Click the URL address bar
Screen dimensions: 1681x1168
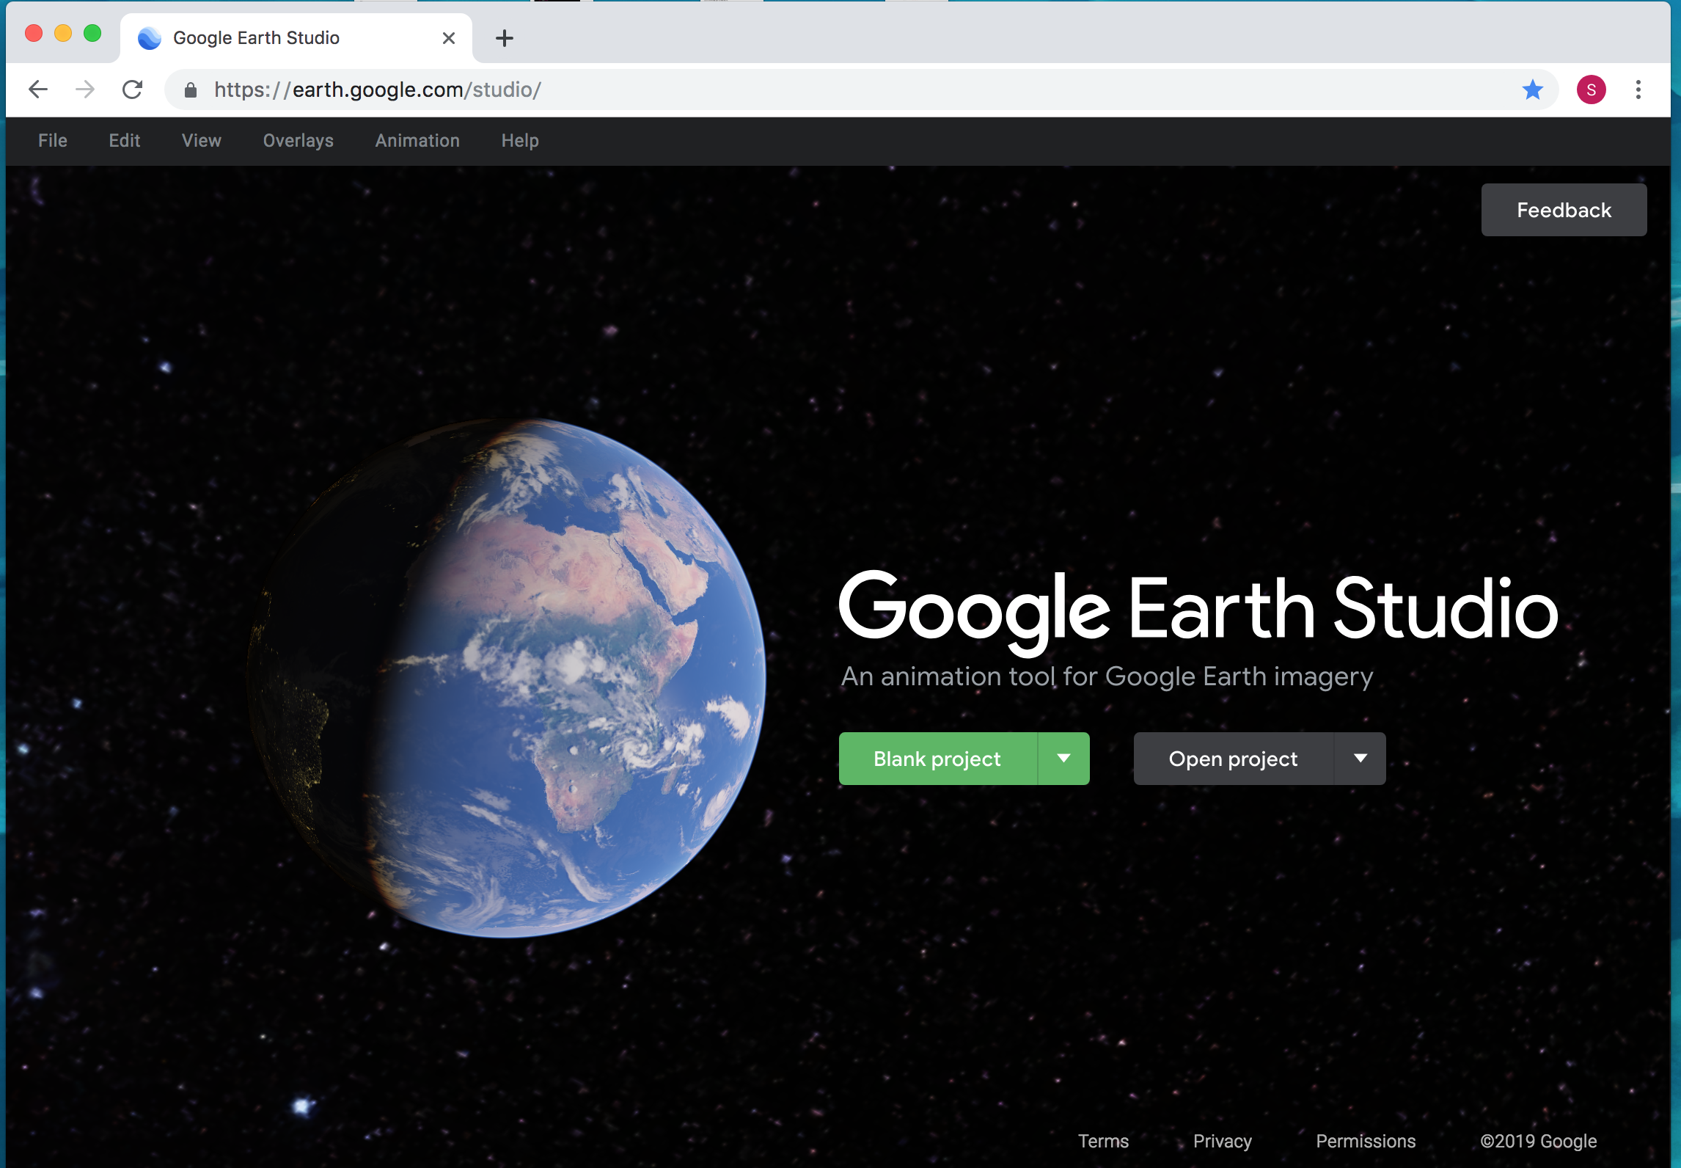[807, 90]
